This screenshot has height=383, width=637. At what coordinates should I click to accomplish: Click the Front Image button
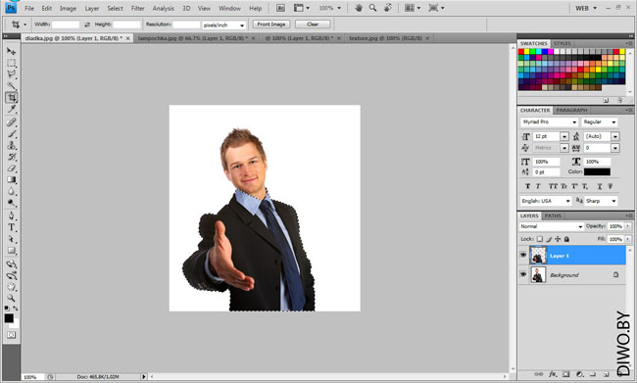click(271, 24)
